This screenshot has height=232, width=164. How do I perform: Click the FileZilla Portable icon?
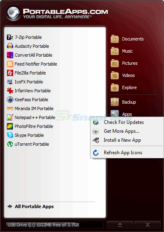click(10, 73)
